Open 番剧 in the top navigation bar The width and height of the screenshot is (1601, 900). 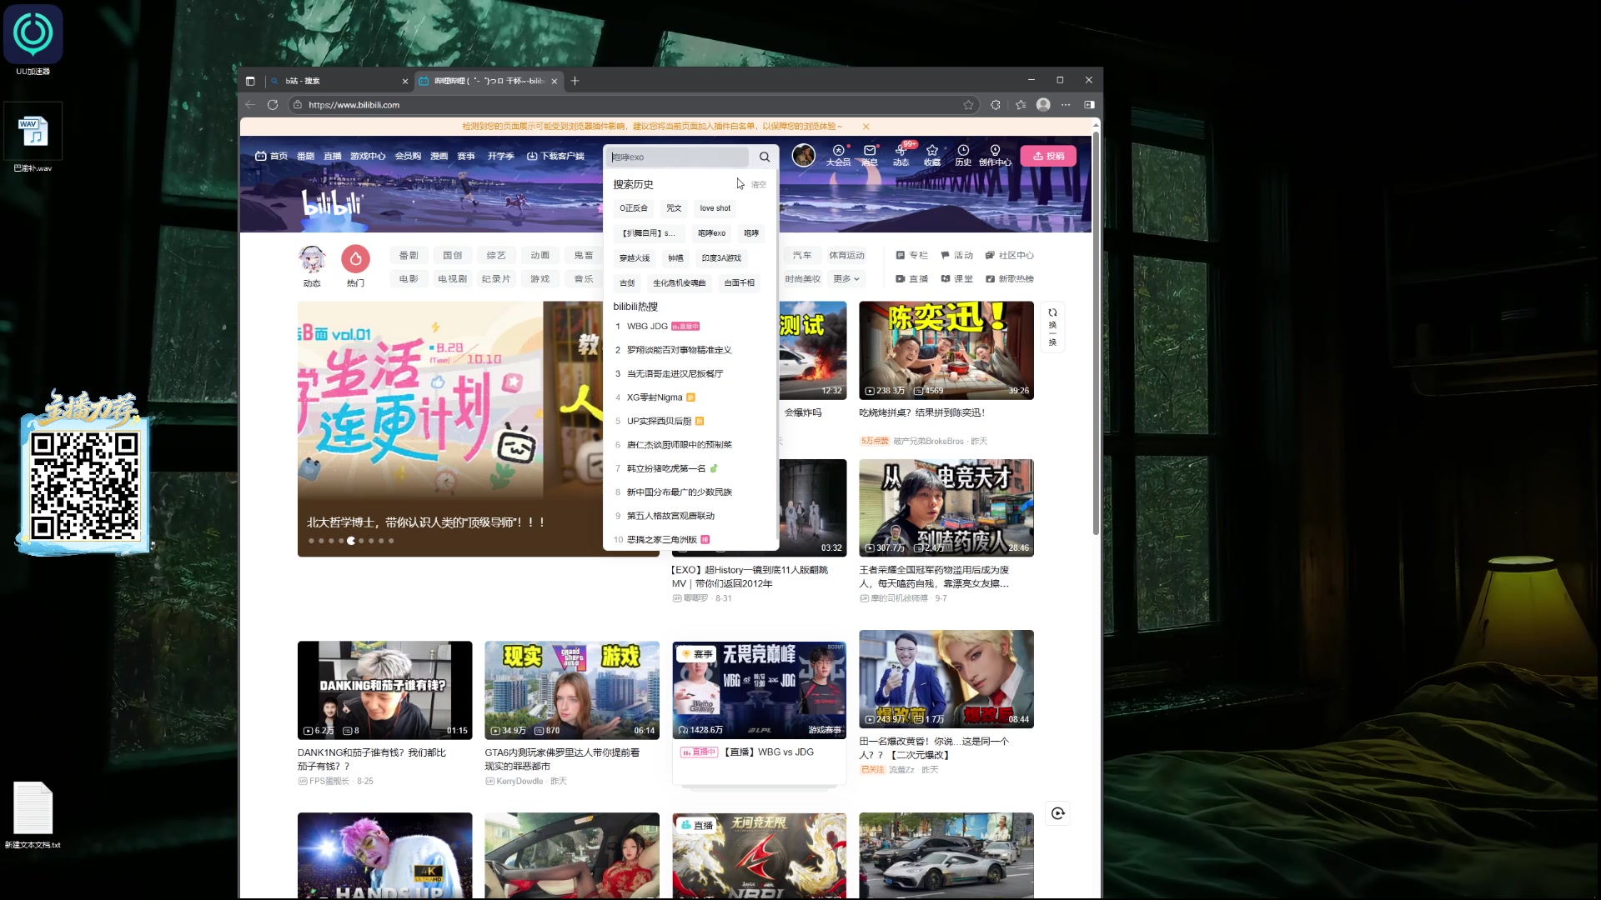pos(306,156)
